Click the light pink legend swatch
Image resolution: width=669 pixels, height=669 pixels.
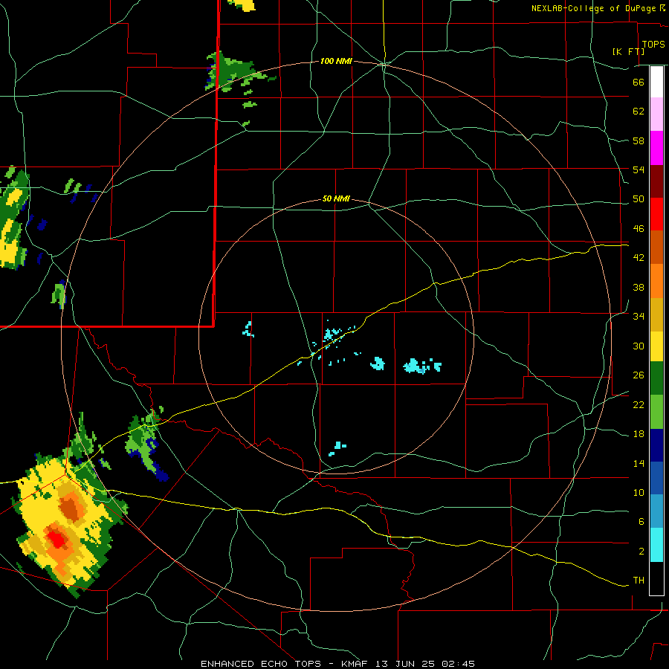[x=656, y=114]
